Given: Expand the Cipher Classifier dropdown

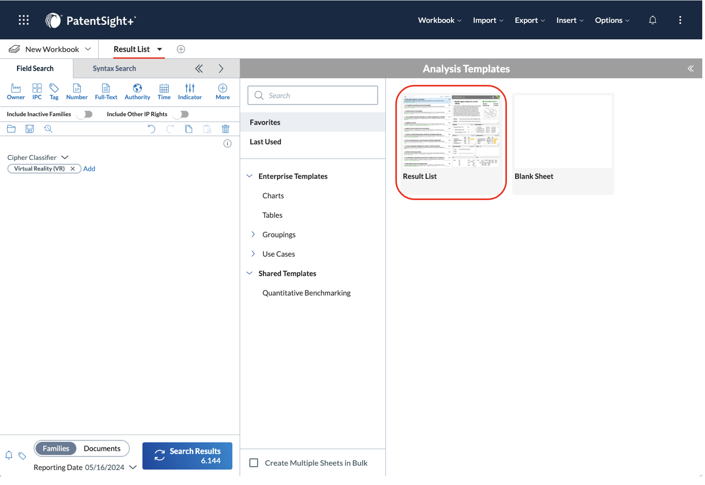Looking at the screenshot, I should pos(65,157).
